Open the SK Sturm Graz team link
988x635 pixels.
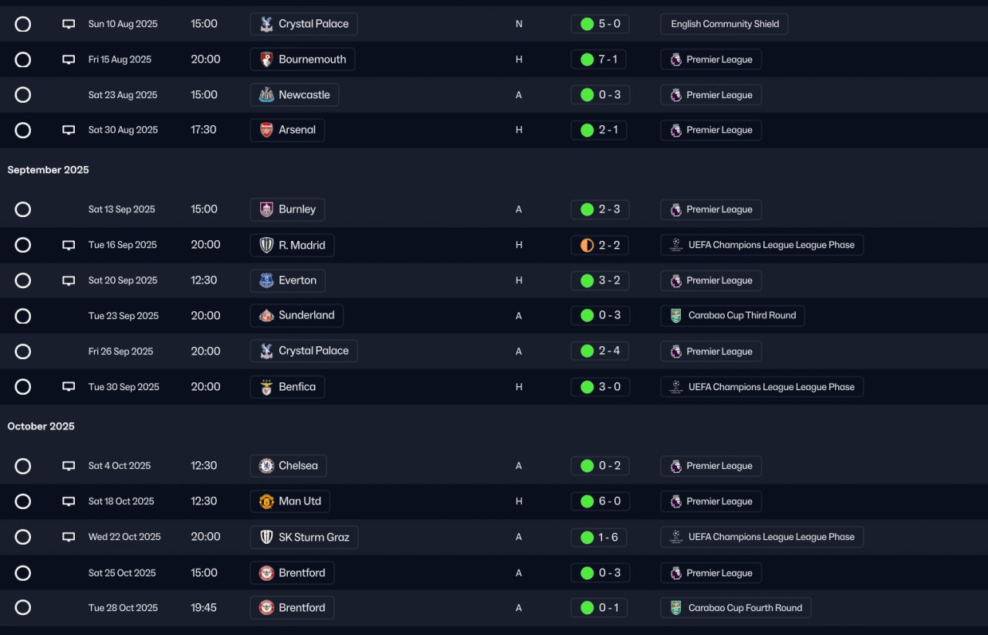pos(313,537)
